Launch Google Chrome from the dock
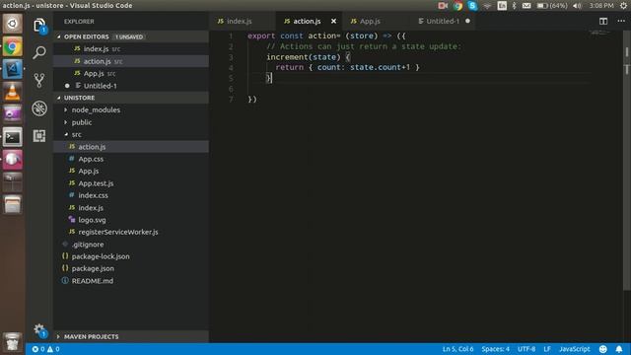Viewport: 631px width, 355px height. tap(13, 46)
